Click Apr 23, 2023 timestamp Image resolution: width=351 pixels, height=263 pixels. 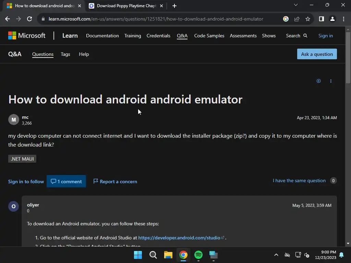tap(317, 118)
